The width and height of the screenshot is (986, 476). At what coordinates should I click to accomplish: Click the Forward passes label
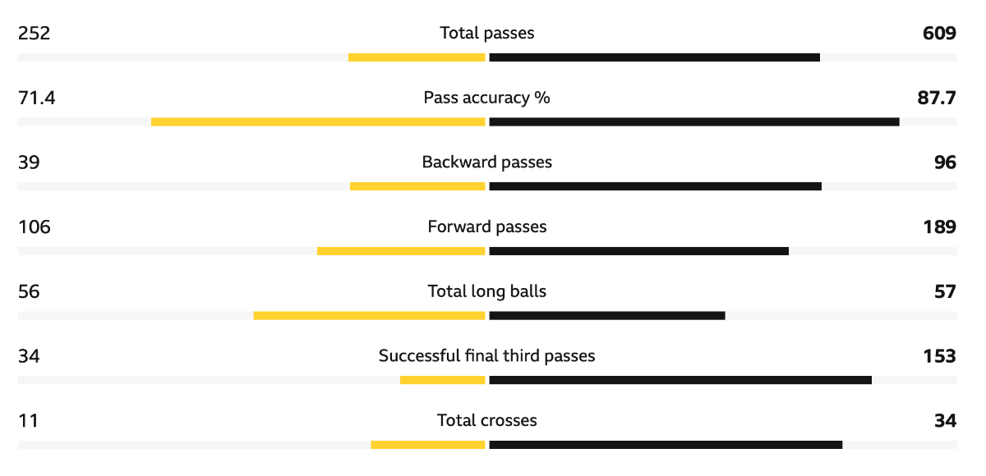[x=487, y=227]
